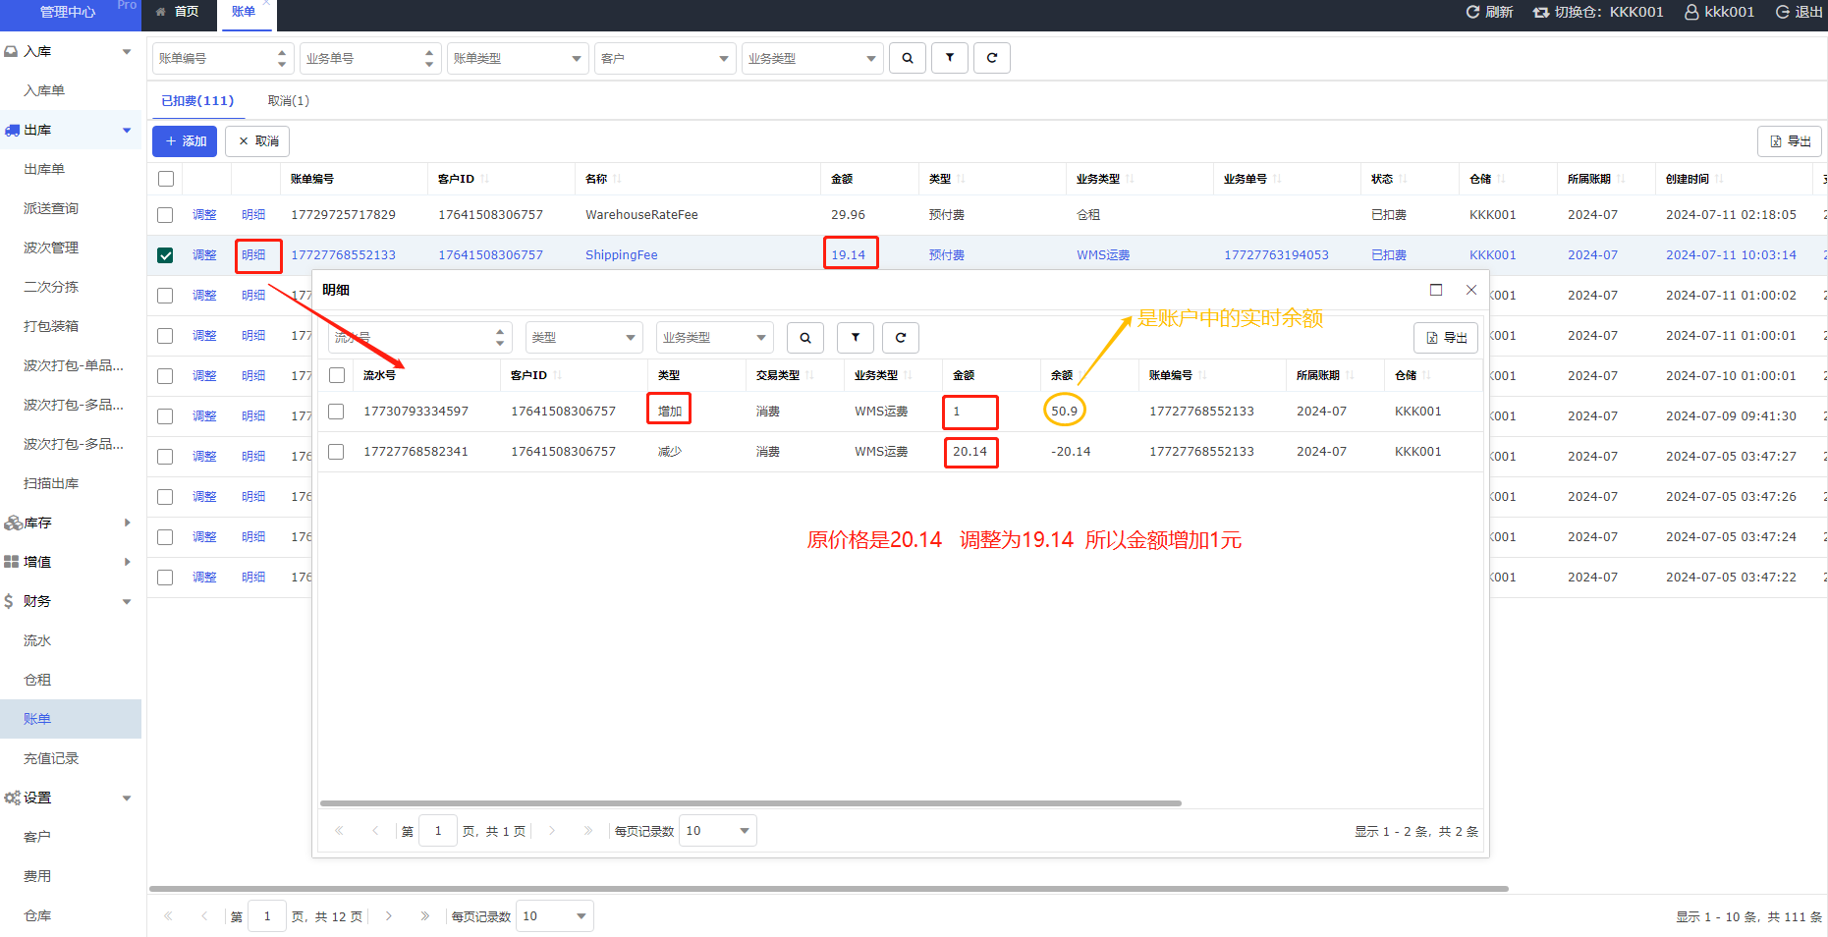Check the row created 2024-07-10 01:00:01
Viewport: 1828px width, 937px height.
(x=165, y=376)
